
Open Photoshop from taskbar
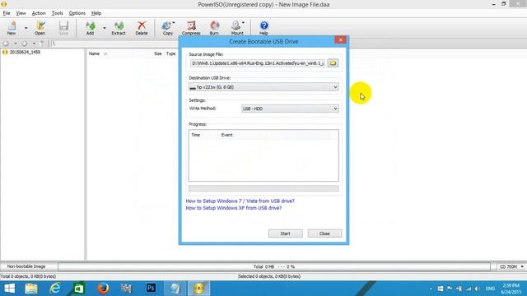click(x=151, y=289)
